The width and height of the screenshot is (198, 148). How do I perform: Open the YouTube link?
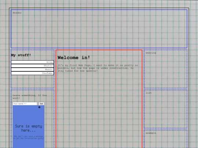click(33, 73)
